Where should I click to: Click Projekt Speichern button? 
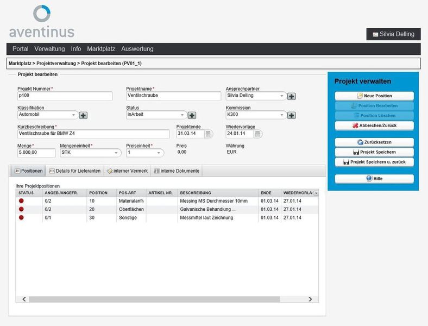[374, 152]
